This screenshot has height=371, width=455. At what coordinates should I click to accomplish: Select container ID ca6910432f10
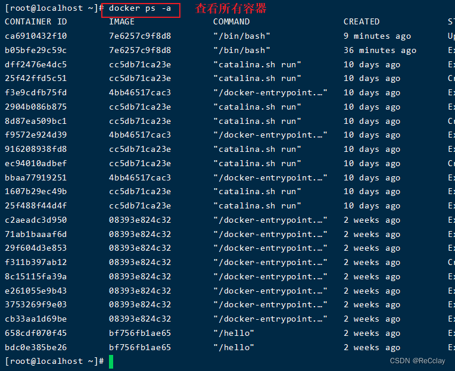36,36
